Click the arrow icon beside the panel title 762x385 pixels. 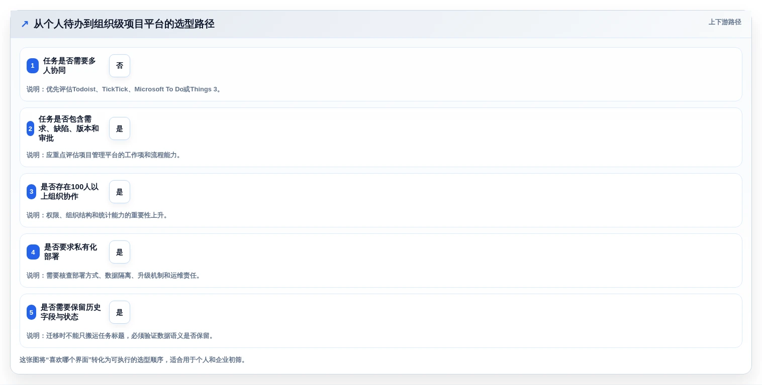click(25, 24)
